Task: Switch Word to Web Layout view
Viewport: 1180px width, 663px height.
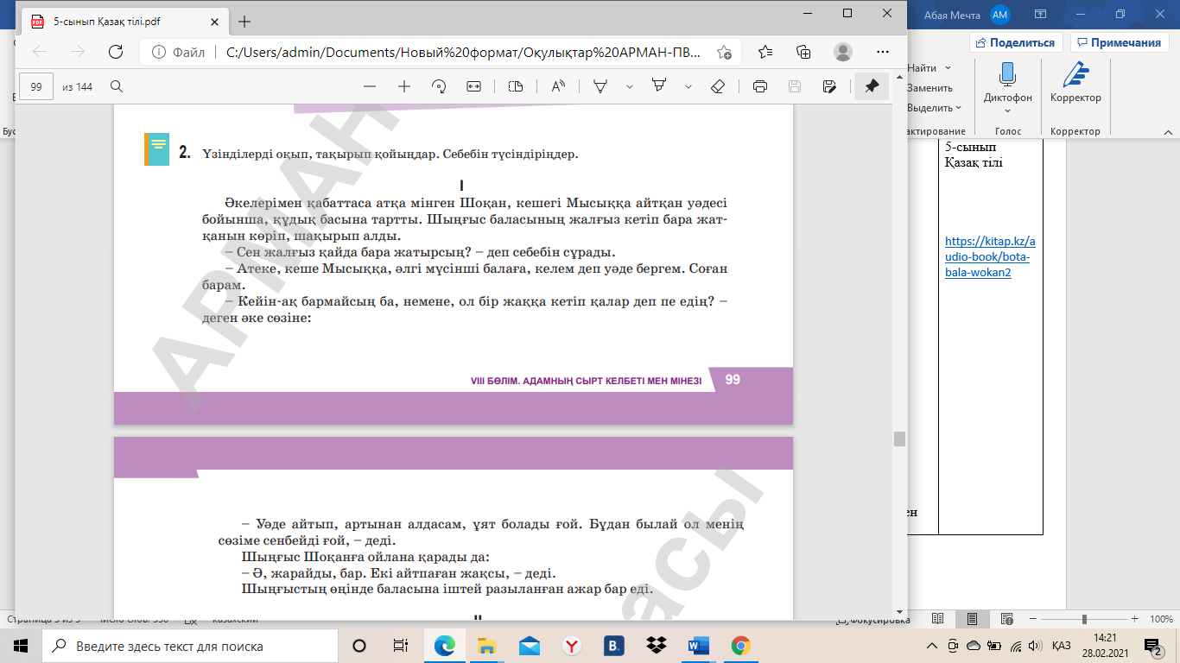Action: pyautogui.click(x=1006, y=620)
